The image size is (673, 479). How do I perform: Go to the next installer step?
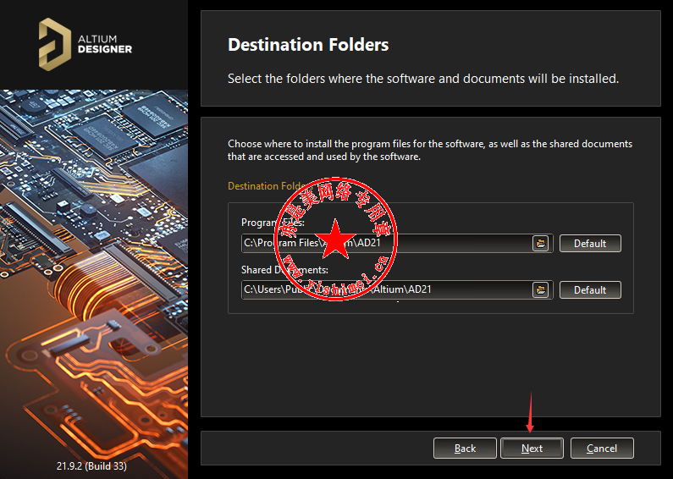(532, 448)
